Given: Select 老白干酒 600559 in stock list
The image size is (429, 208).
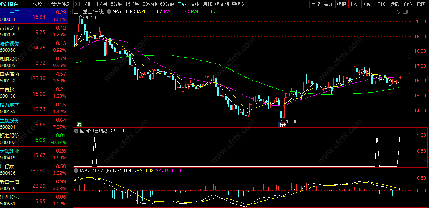Looking at the screenshot, I should click(34, 185).
